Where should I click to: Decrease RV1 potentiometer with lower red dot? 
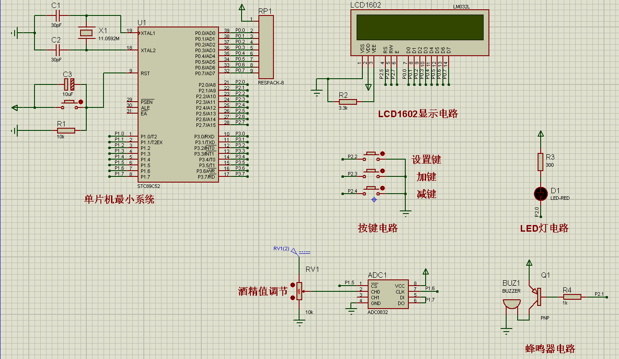click(x=292, y=298)
